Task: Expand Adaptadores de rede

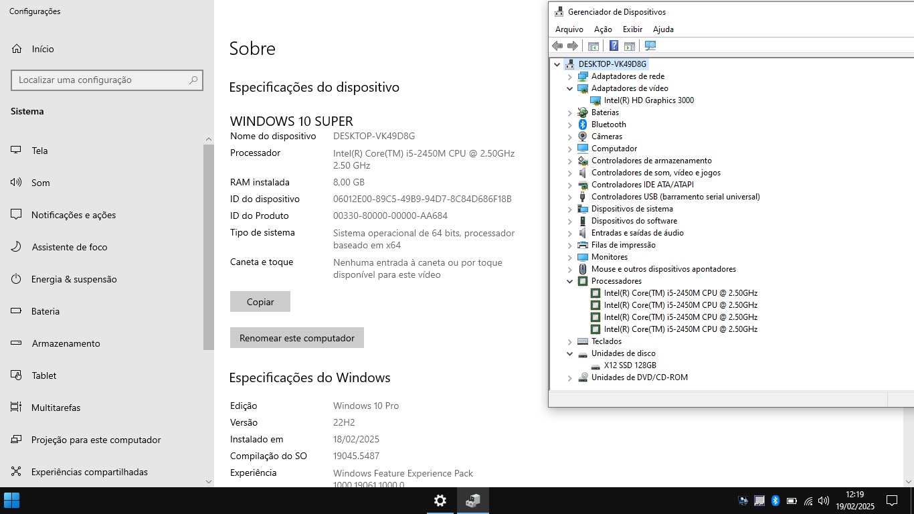Action: coord(570,76)
